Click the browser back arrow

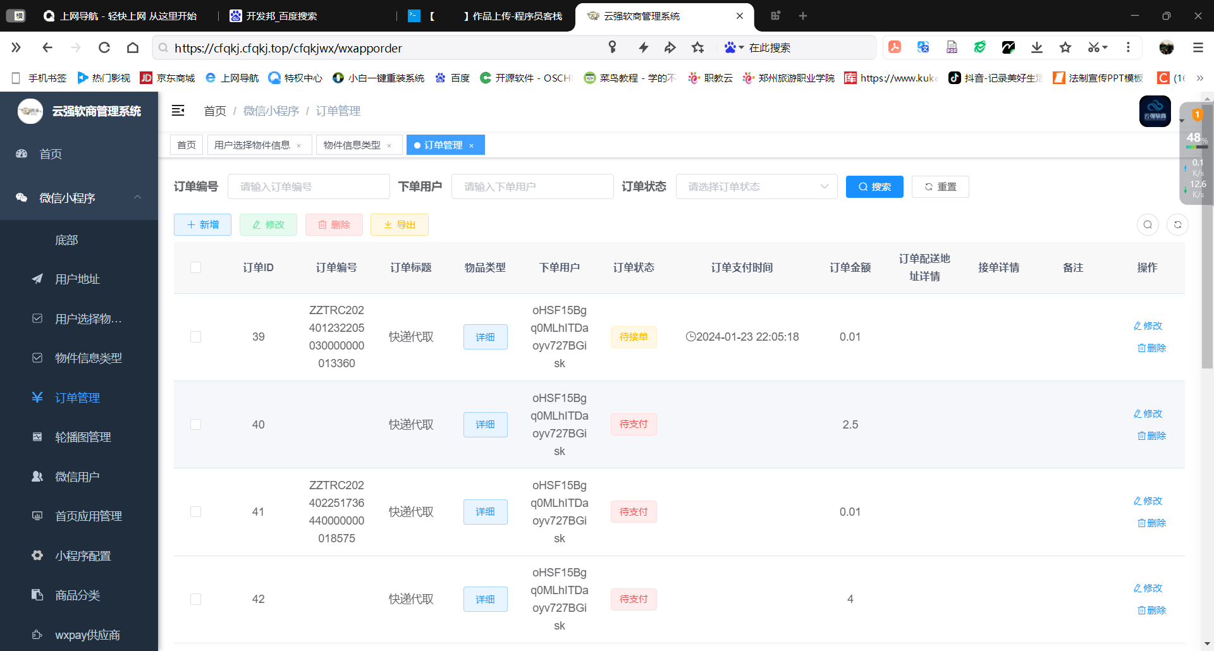[x=47, y=47]
